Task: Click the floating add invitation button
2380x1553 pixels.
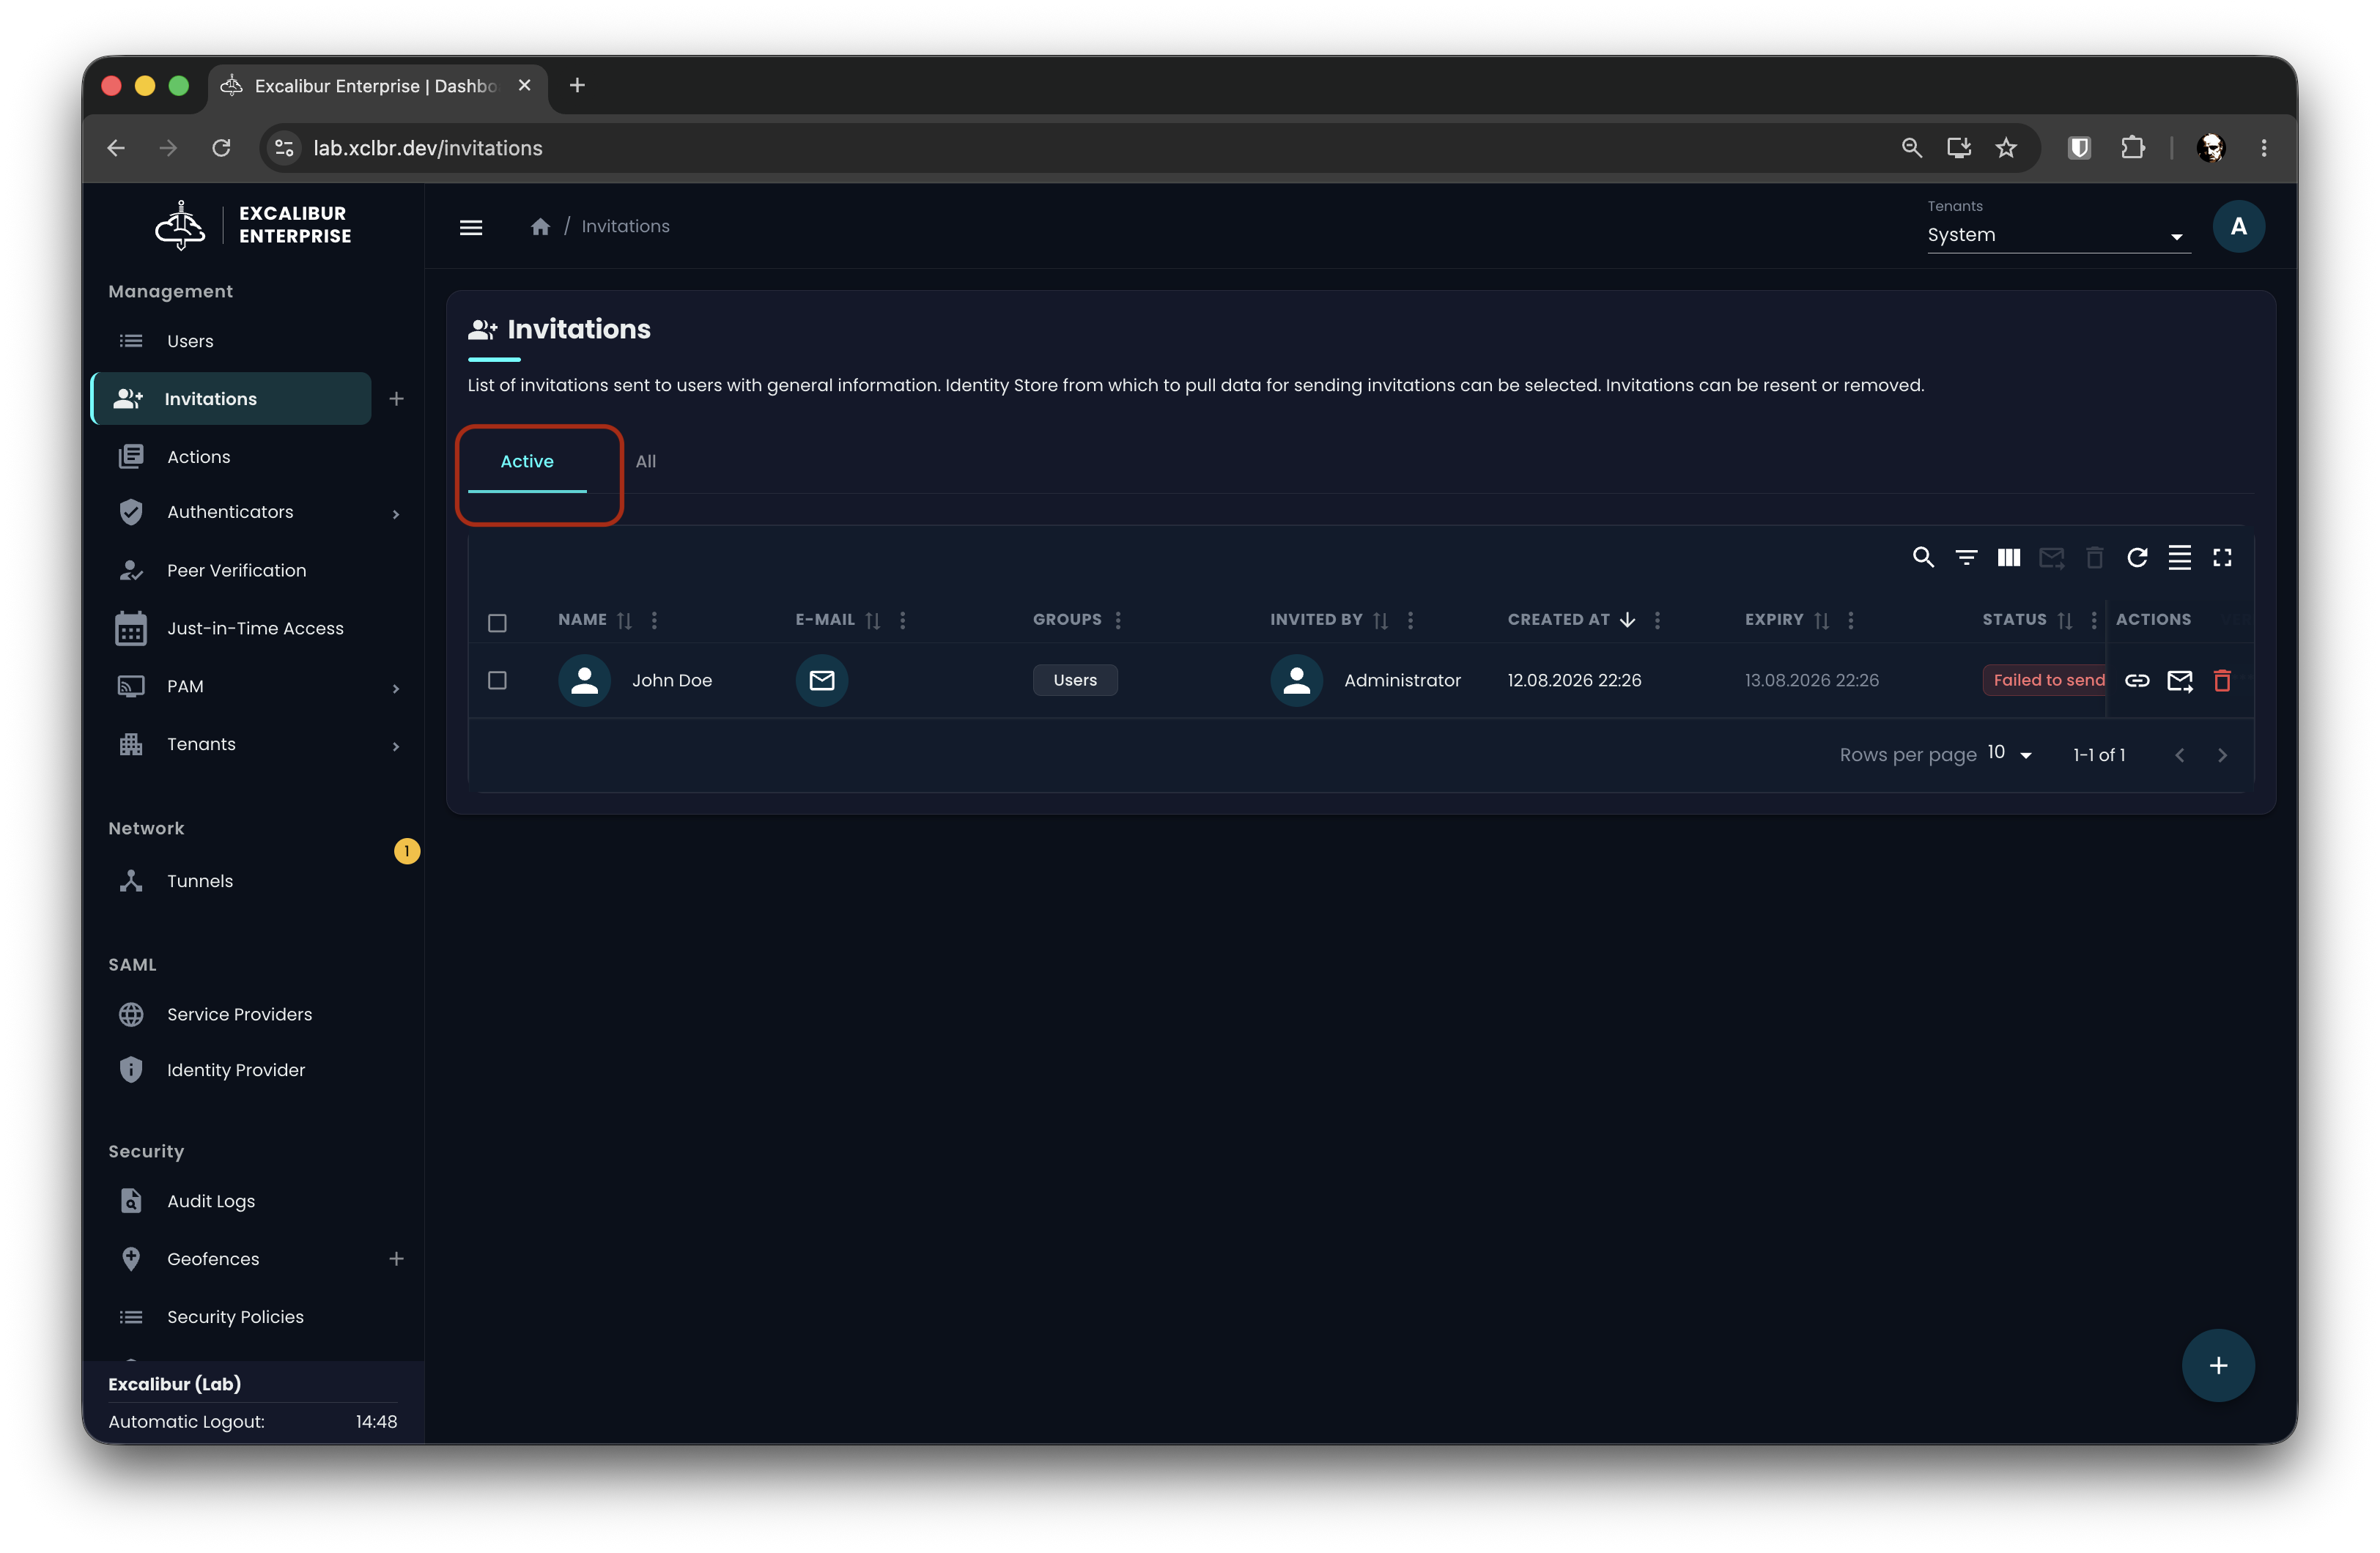Action: click(x=2218, y=1365)
